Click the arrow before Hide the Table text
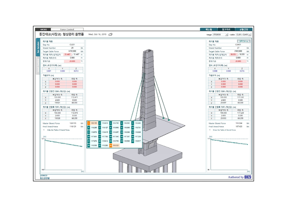The height and width of the screenshot is (207, 287). 44,130
